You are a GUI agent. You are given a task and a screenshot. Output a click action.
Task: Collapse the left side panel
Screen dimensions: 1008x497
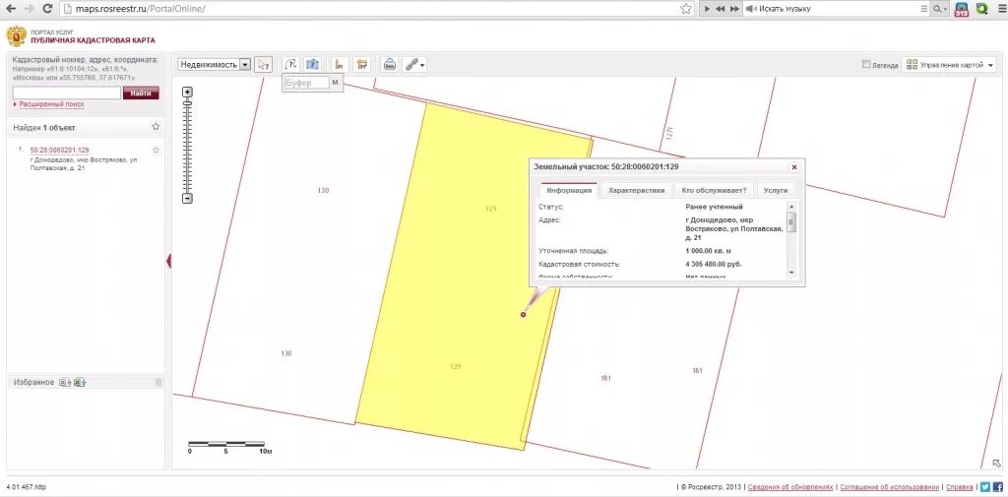168,261
